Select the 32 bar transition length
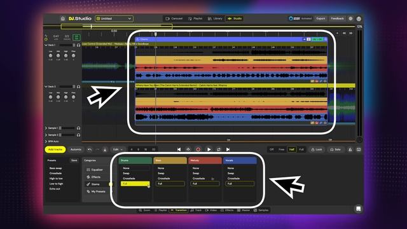Image resolution: width=407 pixels, height=229 pixels. pos(154,149)
